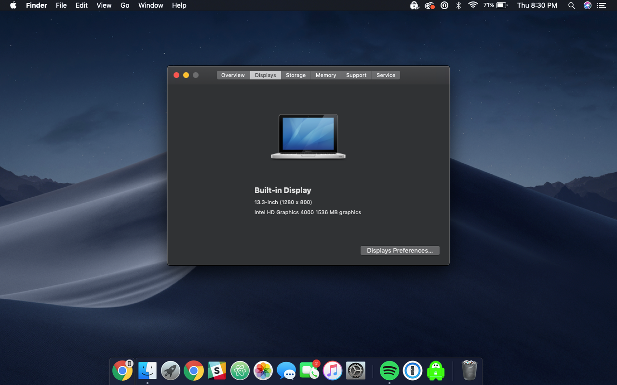Open 1Password from the Dock

click(413, 371)
